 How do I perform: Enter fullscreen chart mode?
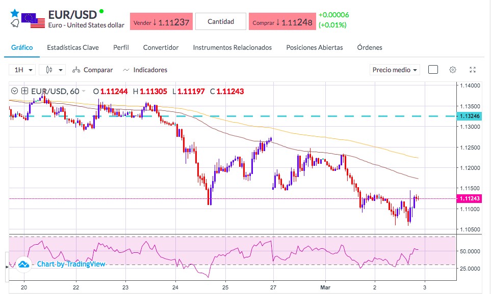pos(473,70)
